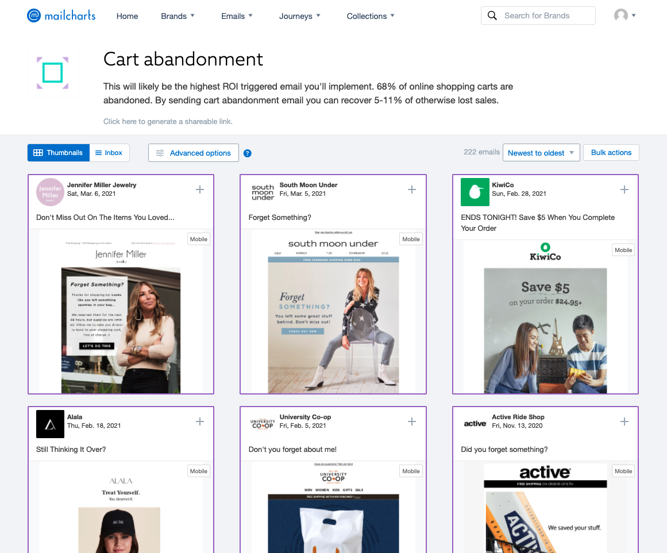The height and width of the screenshot is (553, 667).
Task: Open South Moon Under brand name link
Action: 309,185
